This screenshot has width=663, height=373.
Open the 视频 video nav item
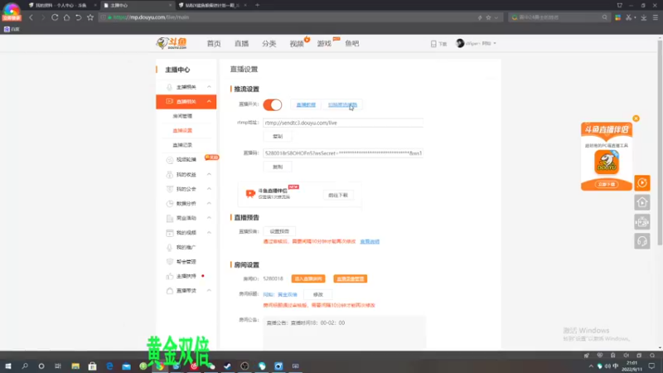point(297,44)
